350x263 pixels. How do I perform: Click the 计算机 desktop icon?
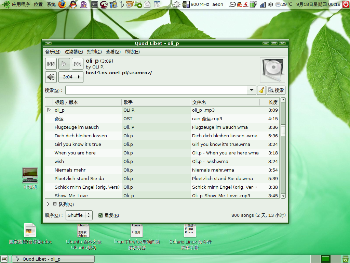pyautogui.click(x=30, y=178)
